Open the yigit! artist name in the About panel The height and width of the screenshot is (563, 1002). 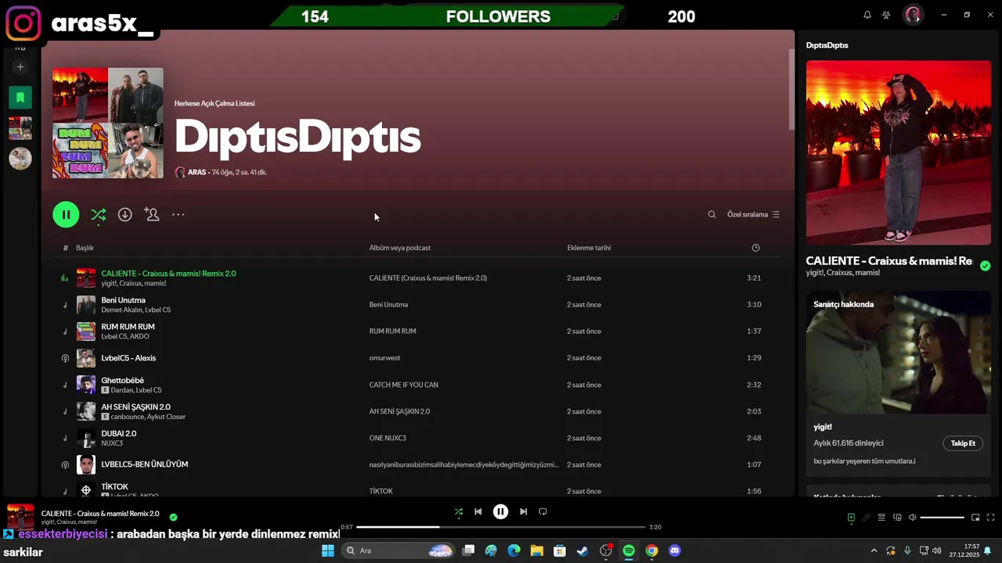[823, 427]
